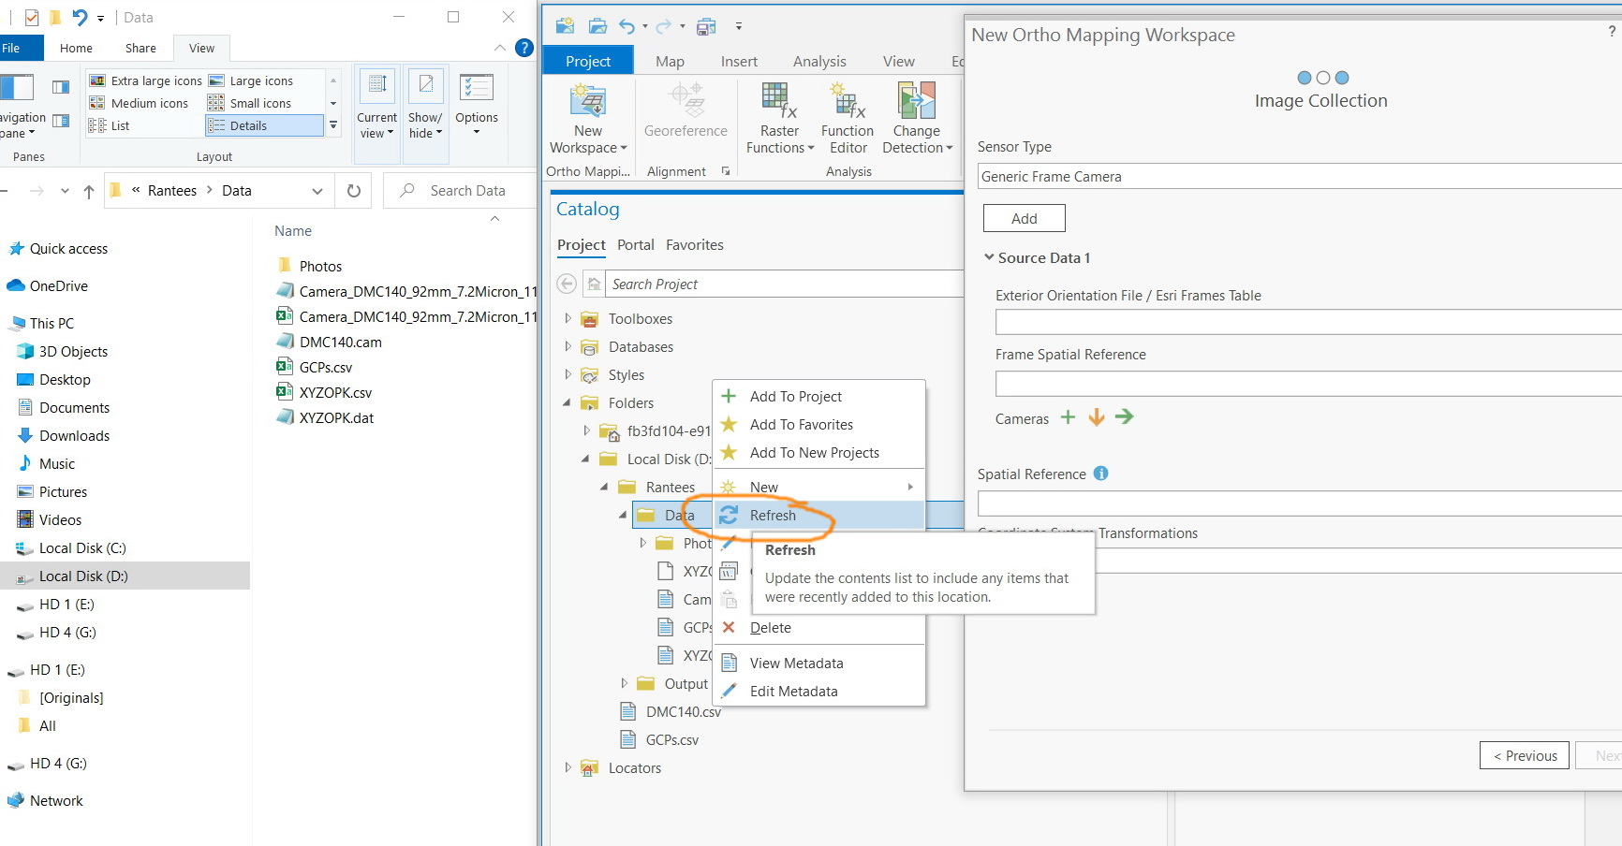The image size is (1622, 846).
Task: Expand the Toolboxes tree node
Action: (568, 319)
